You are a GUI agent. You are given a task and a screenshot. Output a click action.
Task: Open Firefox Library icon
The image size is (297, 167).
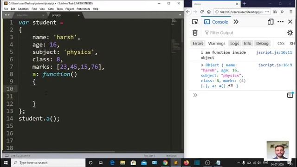click(275, 12)
